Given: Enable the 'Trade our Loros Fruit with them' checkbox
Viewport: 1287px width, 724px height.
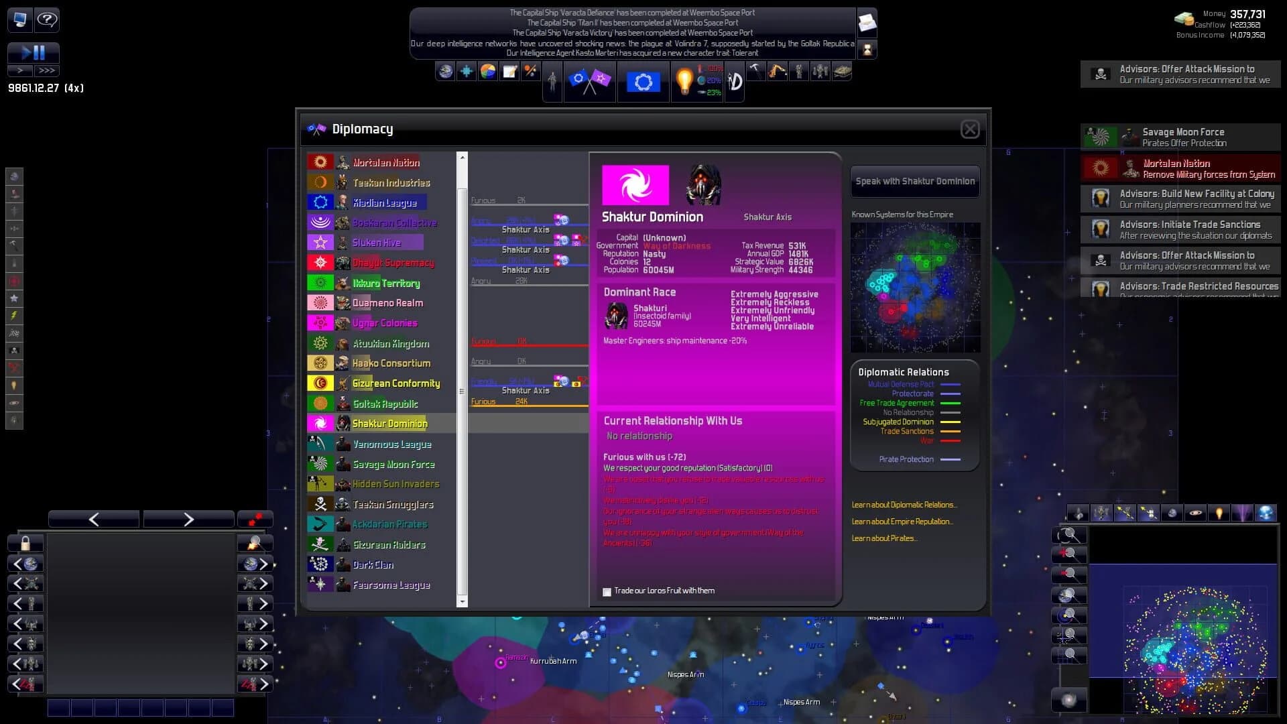Looking at the screenshot, I should (607, 592).
